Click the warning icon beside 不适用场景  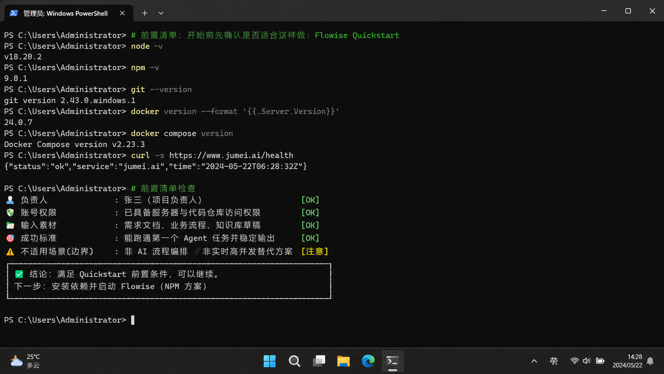[x=10, y=252]
